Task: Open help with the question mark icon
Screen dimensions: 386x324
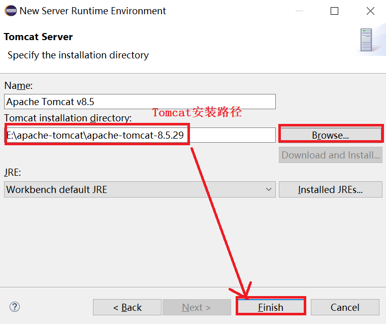Action: point(15,307)
